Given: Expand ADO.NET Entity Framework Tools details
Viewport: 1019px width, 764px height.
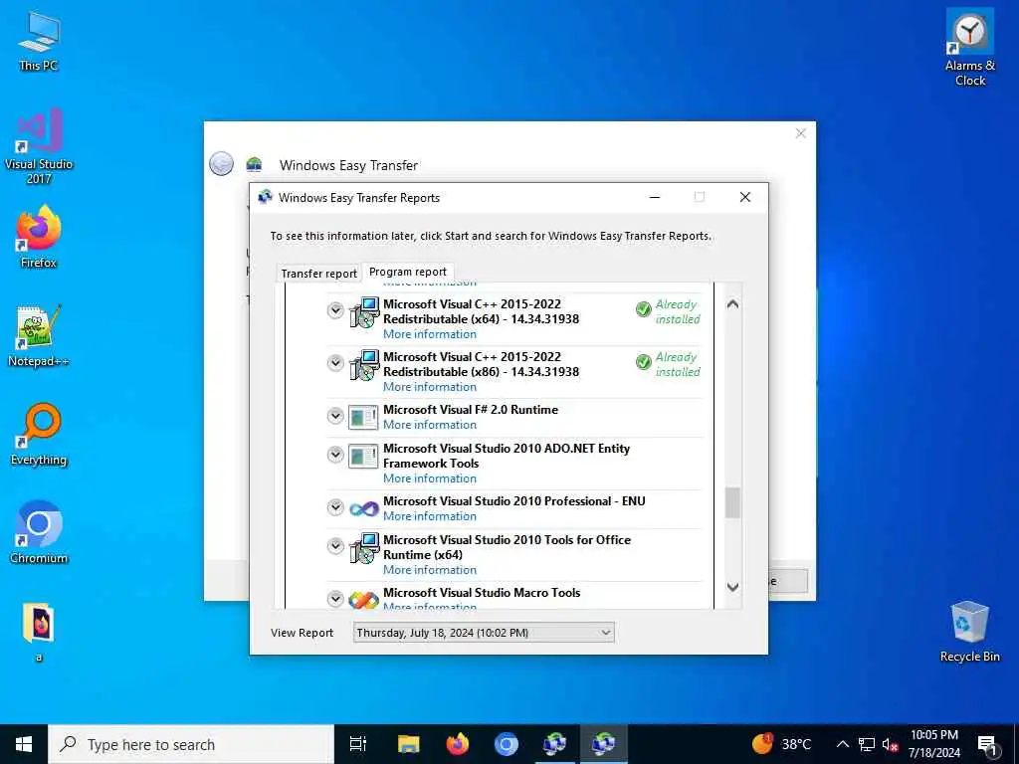Looking at the screenshot, I should tap(335, 455).
